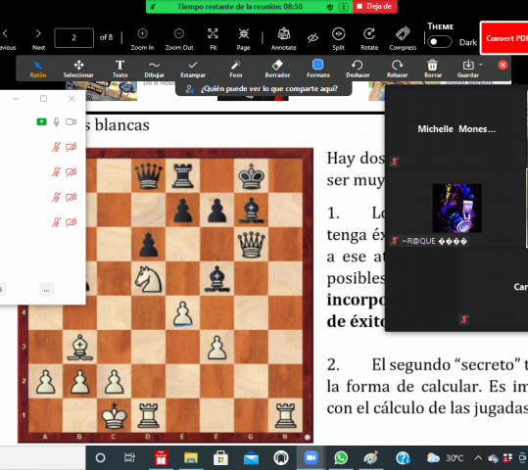Rotate the PDF page

[369, 39]
